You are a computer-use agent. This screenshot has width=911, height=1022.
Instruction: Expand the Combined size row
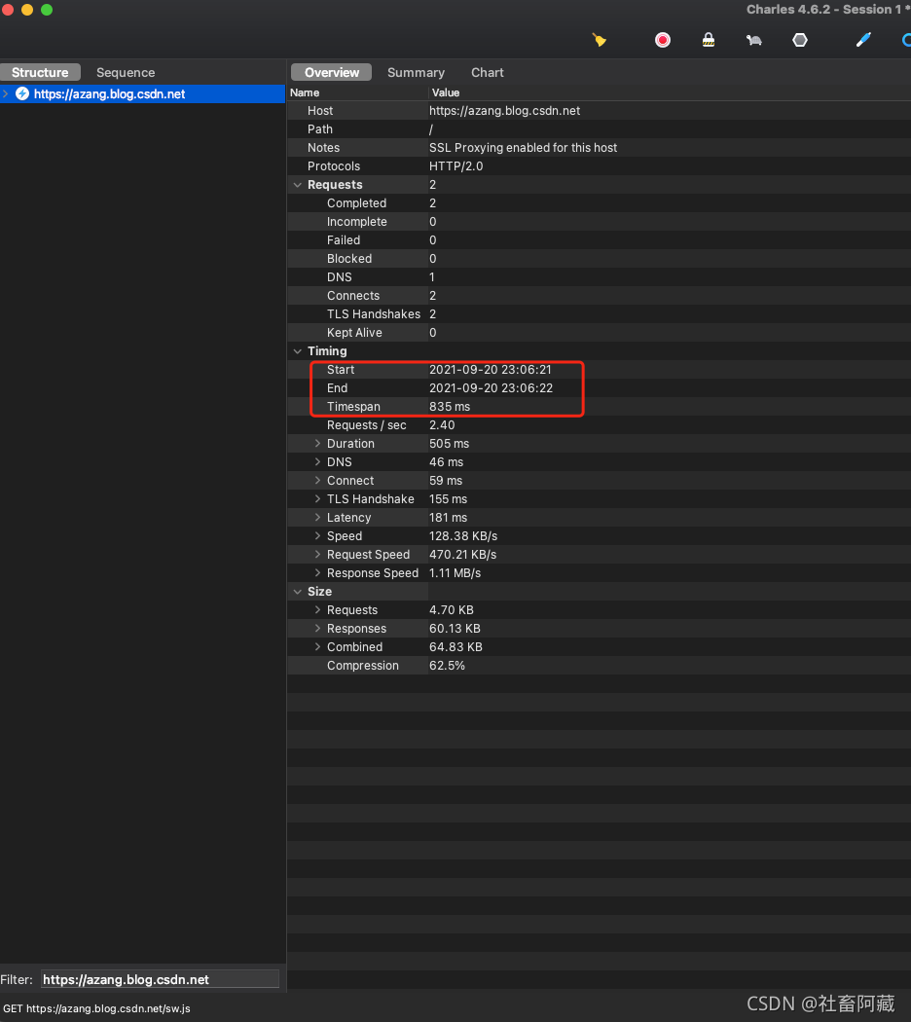(317, 647)
